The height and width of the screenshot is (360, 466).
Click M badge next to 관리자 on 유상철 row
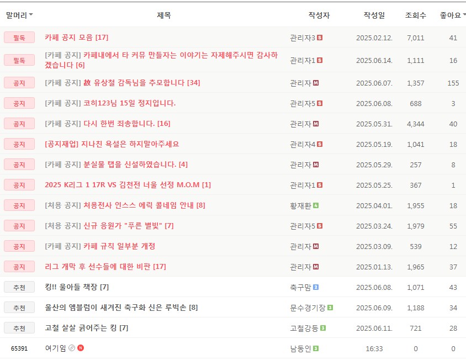(x=316, y=83)
